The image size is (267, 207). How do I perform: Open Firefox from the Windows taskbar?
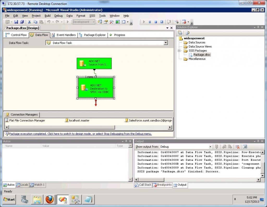coord(50,199)
